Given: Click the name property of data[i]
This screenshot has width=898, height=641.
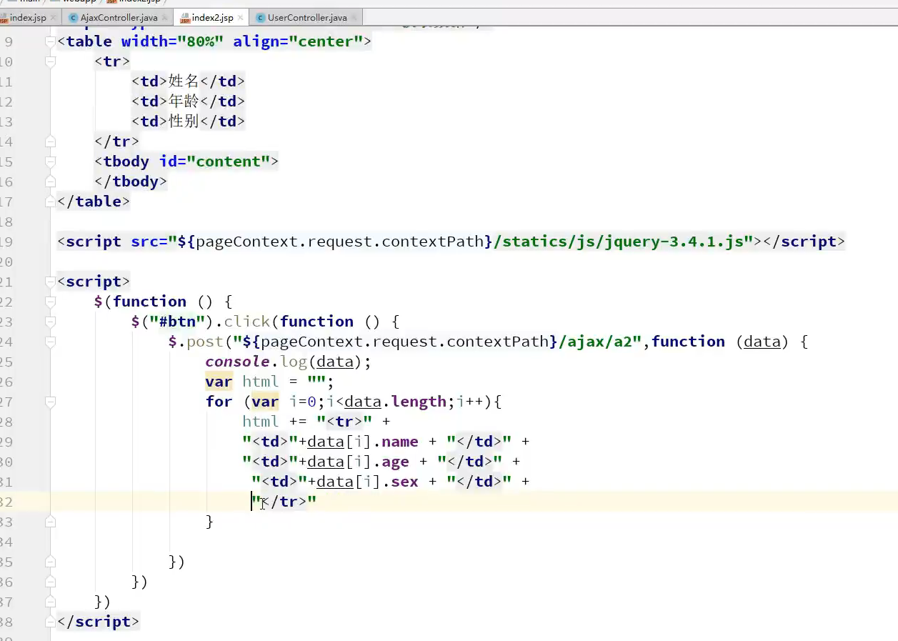Looking at the screenshot, I should coord(400,442).
